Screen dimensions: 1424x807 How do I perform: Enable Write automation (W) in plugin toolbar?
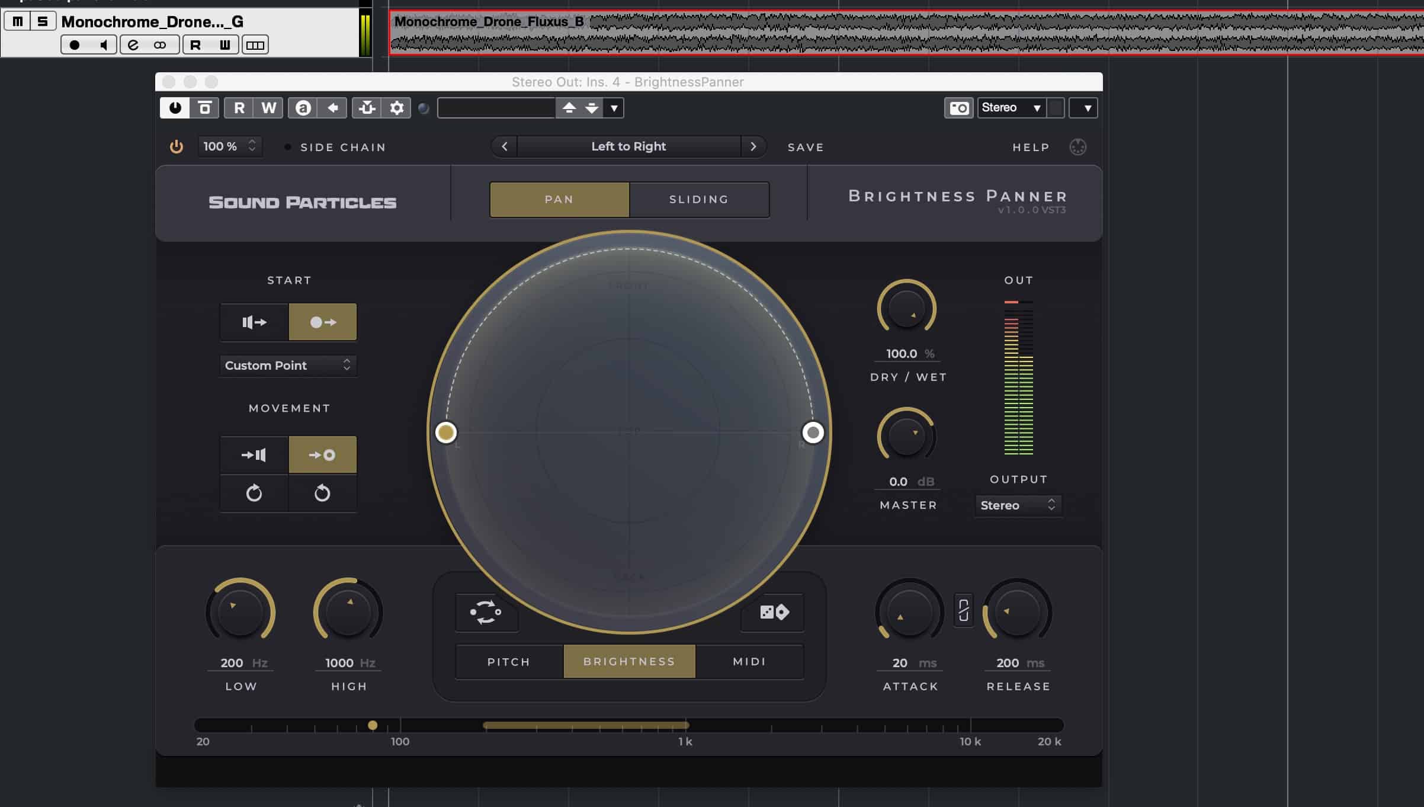pos(268,108)
